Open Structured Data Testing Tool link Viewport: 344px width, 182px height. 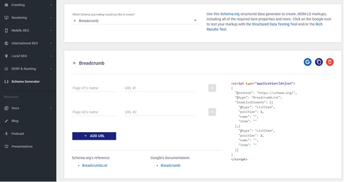tap(274, 24)
